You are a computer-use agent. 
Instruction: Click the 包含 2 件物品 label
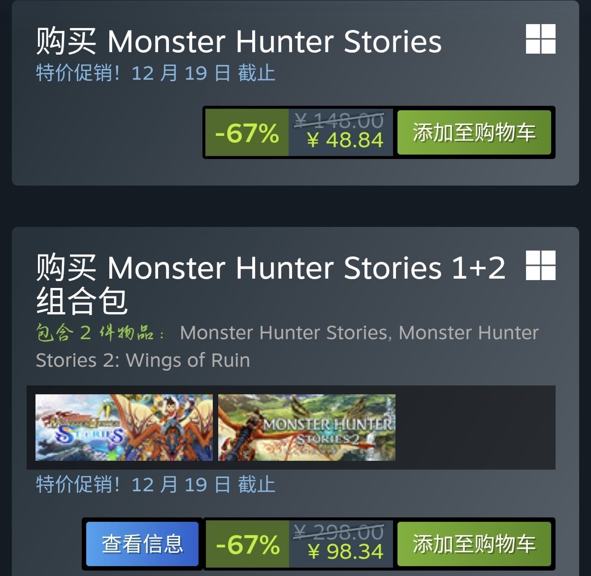[x=100, y=333]
